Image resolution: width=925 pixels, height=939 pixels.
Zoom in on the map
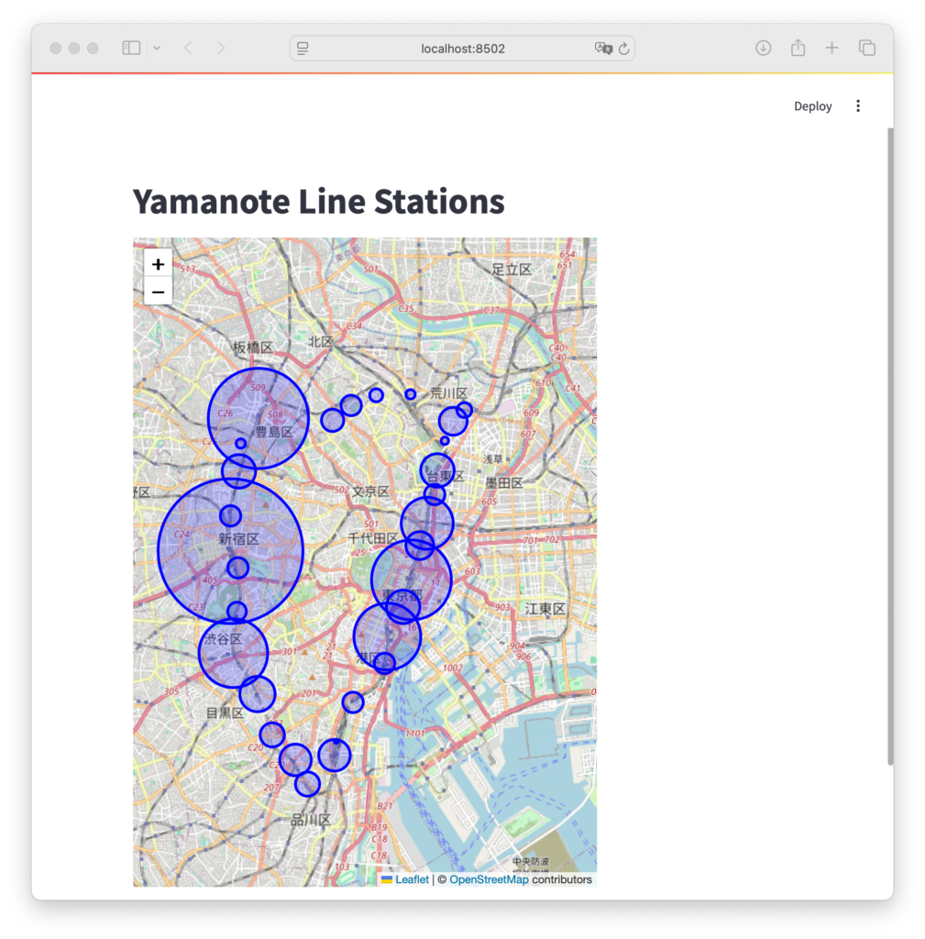158,264
